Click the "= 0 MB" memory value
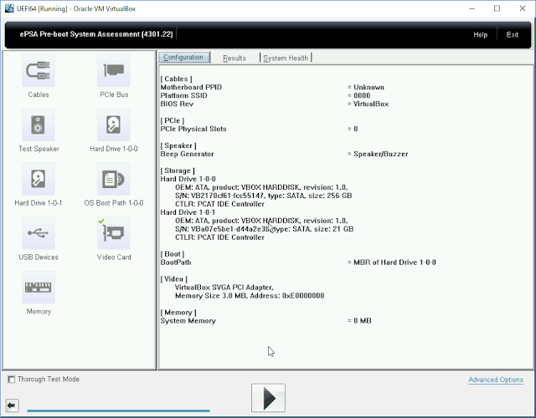This screenshot has height=418, width=536. coord(359,321)
